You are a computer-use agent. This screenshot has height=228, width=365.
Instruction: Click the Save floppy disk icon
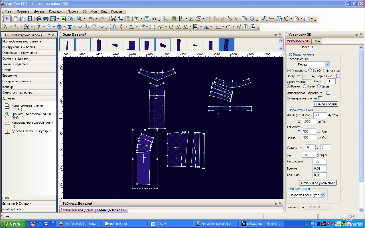click(30, 19)
